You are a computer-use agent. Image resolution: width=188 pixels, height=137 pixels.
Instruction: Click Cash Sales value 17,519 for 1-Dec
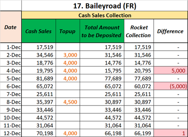39,47
